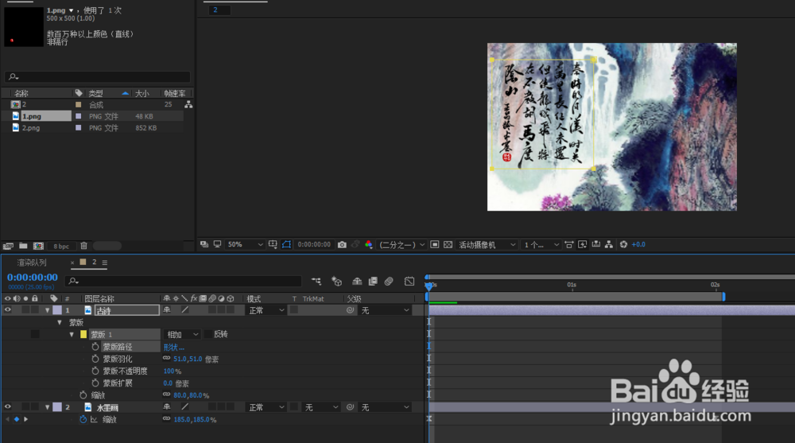Hide layer 2 水墨画 with its eye icon
This screenshot has height=443, width=795.
pos(8,407)
